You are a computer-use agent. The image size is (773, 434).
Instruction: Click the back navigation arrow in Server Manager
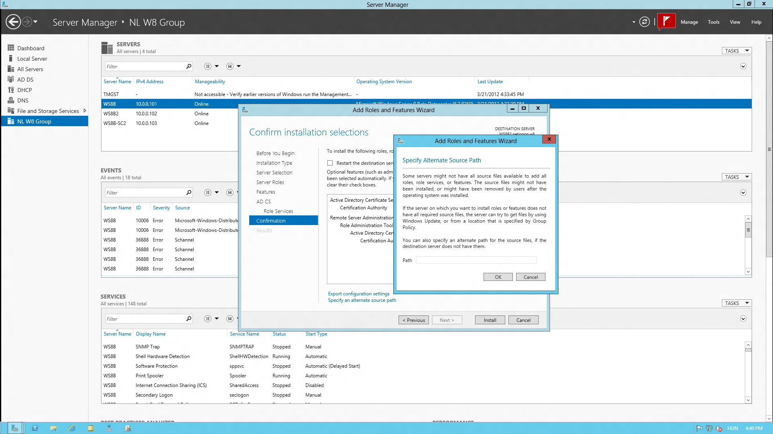13,22
